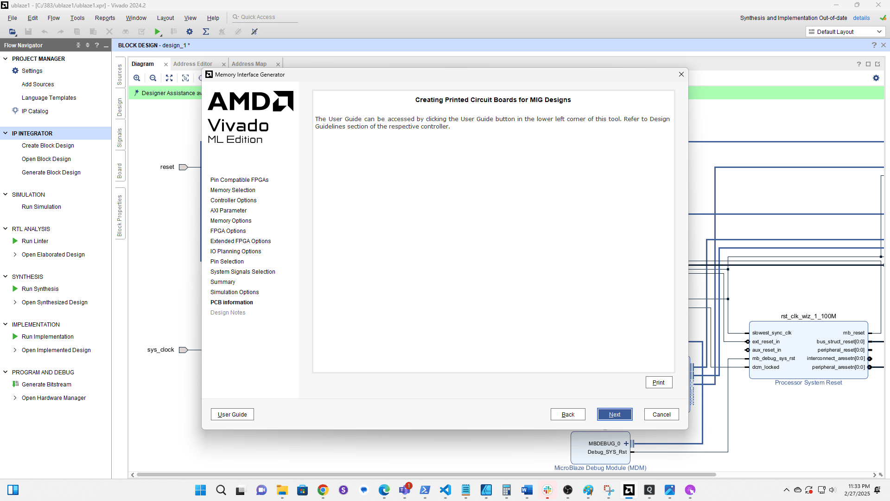890x501 pixels.
Task: Click the User Guide button
Action: [x=232, y=414]
